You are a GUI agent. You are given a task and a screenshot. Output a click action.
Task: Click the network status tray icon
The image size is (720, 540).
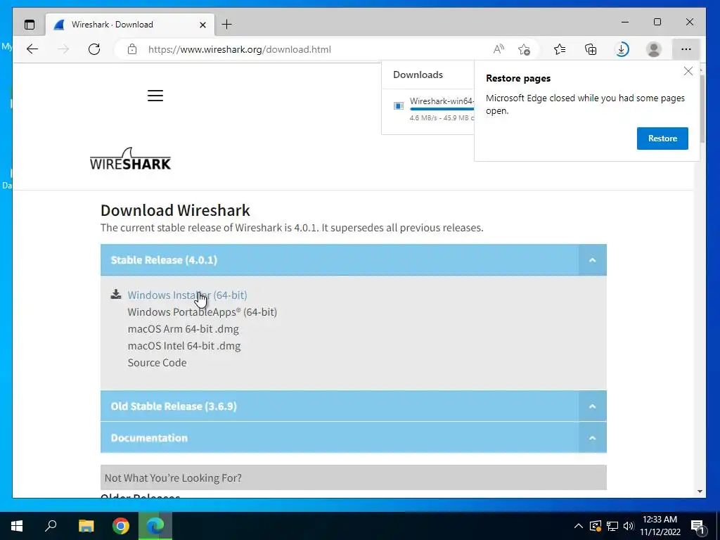point(612,526)
